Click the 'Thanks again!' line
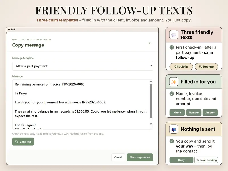Viewport: 228px width, 171px height. click(25, 125)
